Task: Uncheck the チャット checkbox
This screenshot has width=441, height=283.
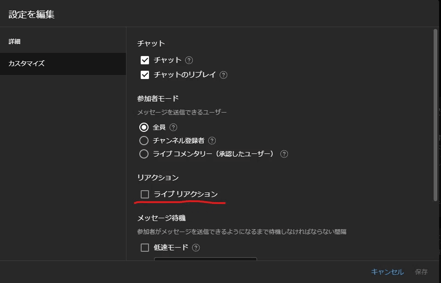Action: tap(145, 60)
